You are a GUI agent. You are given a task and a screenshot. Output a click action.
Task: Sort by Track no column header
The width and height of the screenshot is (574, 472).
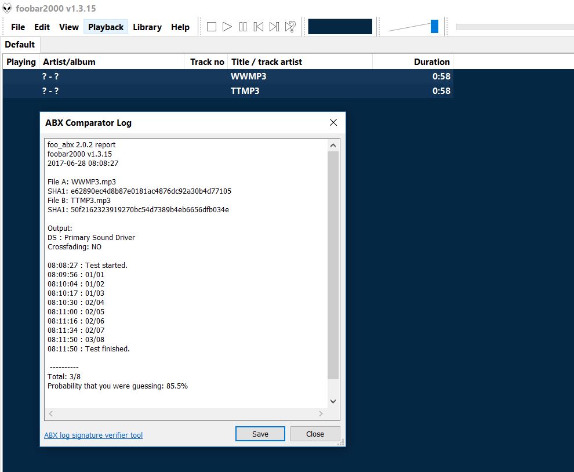pos(206,62)
